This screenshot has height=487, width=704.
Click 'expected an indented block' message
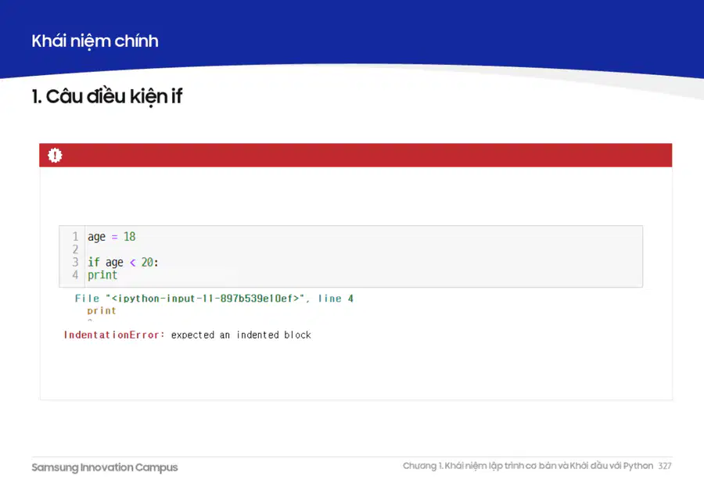pyautogui.click(x=241, y=335)
